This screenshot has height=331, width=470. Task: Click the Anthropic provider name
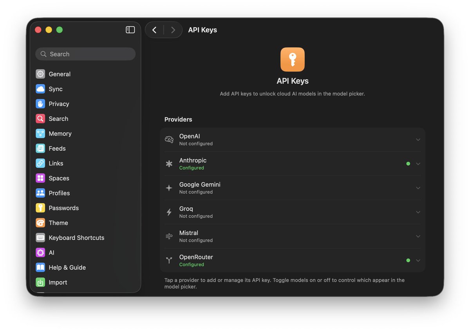193,160
